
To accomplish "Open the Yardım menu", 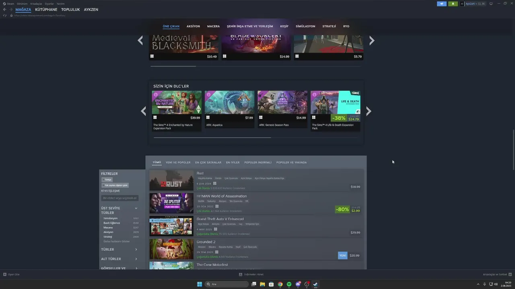I will click(61, 4).
